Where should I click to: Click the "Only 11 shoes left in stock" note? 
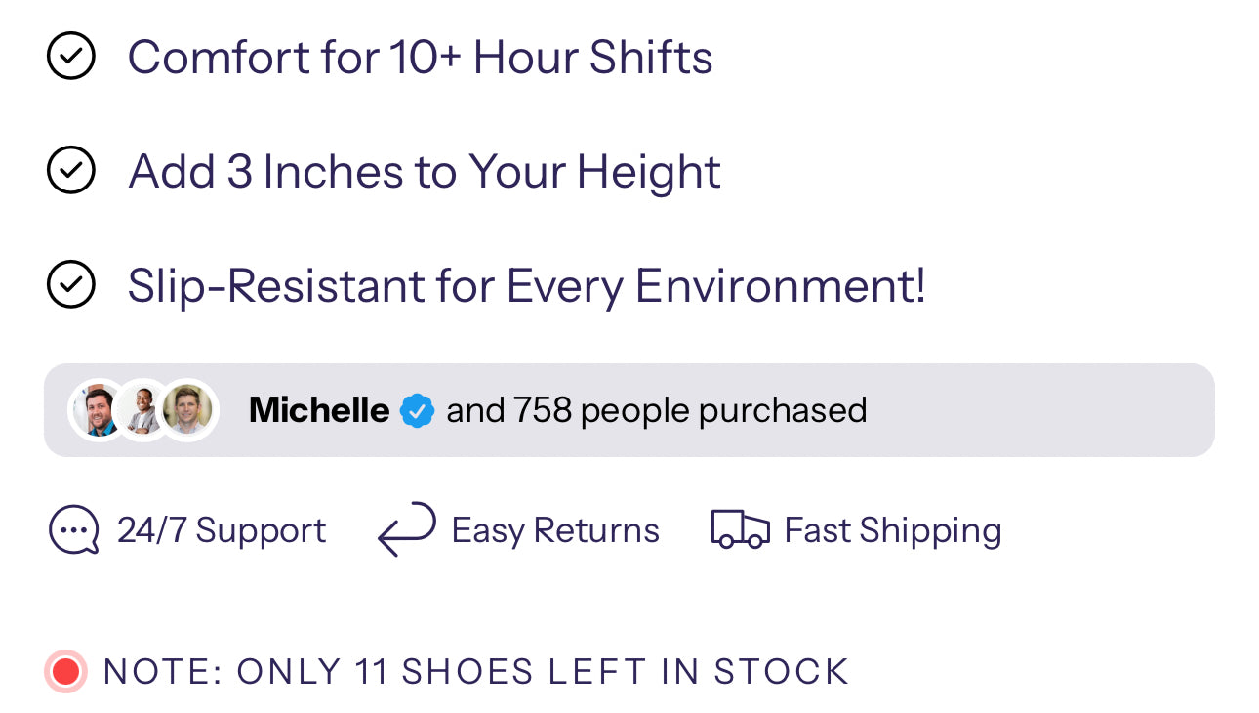pos(476,672)
